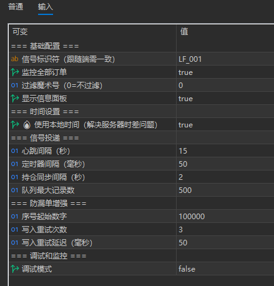Select the 监控全部订单 label
This screenshot has height=286, width=274.
click(x=44, y=72)
